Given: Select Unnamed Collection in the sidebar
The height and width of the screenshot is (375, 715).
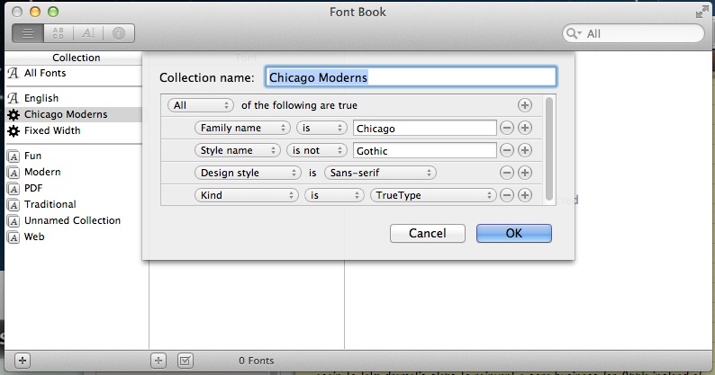Looking at the screenshot, I should tap(73, 220).
